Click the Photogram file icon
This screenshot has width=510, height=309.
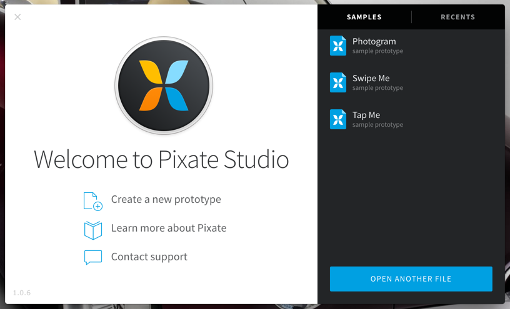point(338,46)
